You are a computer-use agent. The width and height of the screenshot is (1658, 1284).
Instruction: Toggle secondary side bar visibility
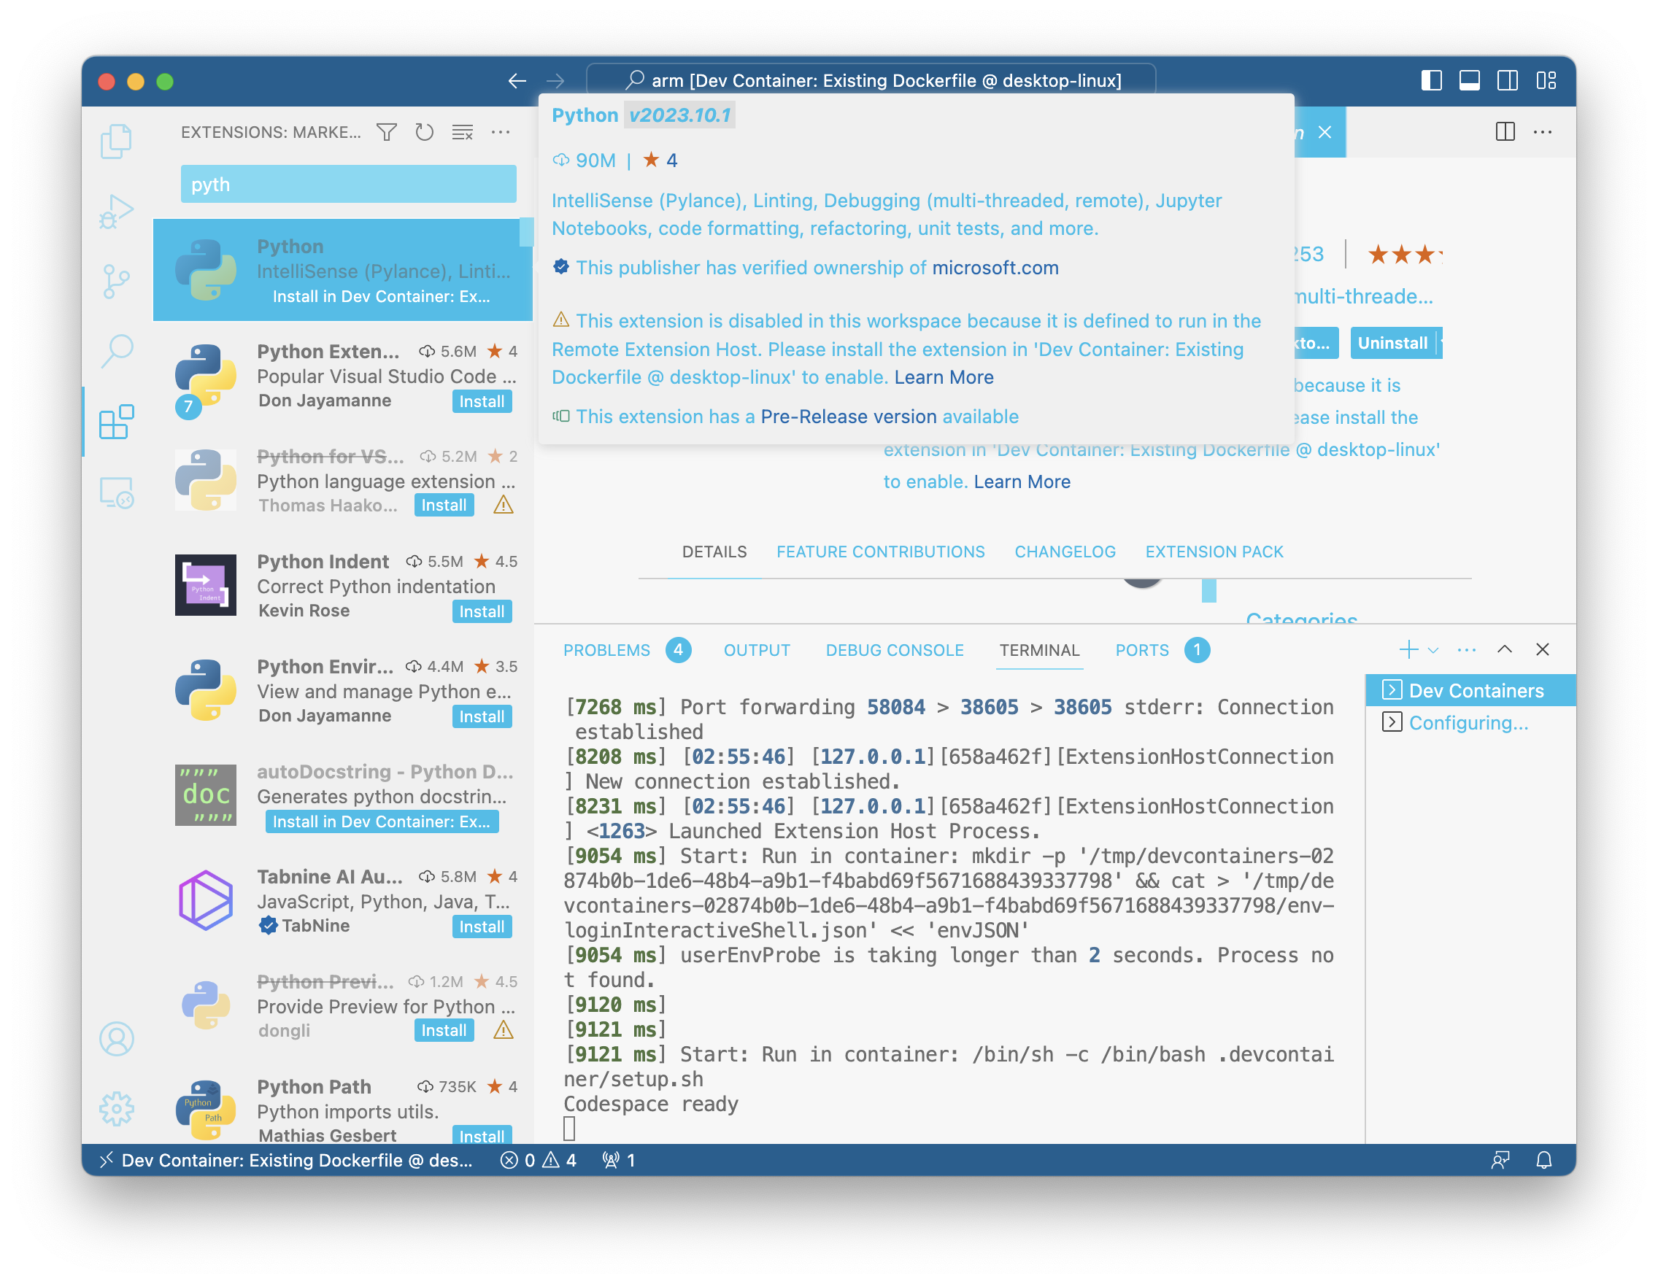1507,80
